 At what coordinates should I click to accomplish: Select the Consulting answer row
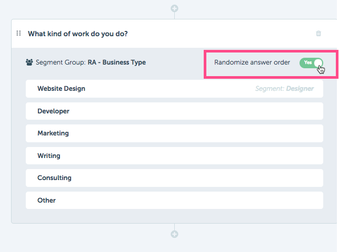174,178
